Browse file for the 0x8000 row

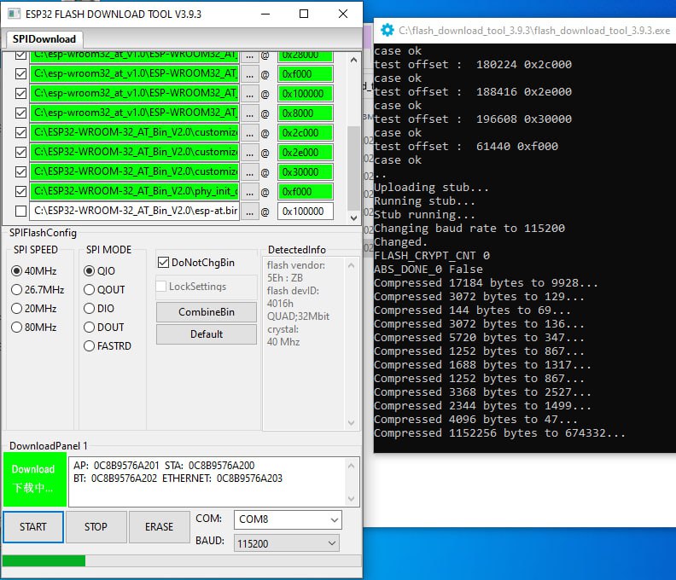(249, 113)
